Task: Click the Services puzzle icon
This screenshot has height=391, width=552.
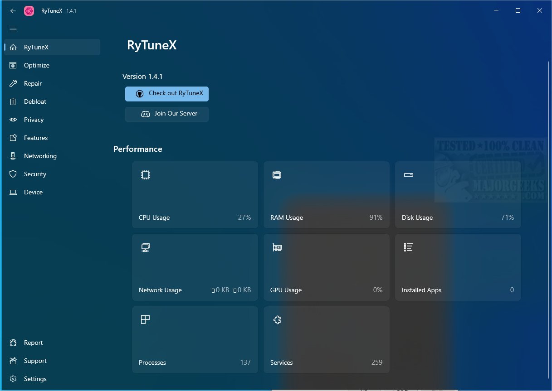Action: pyautogui.click(x=277, y=319)
